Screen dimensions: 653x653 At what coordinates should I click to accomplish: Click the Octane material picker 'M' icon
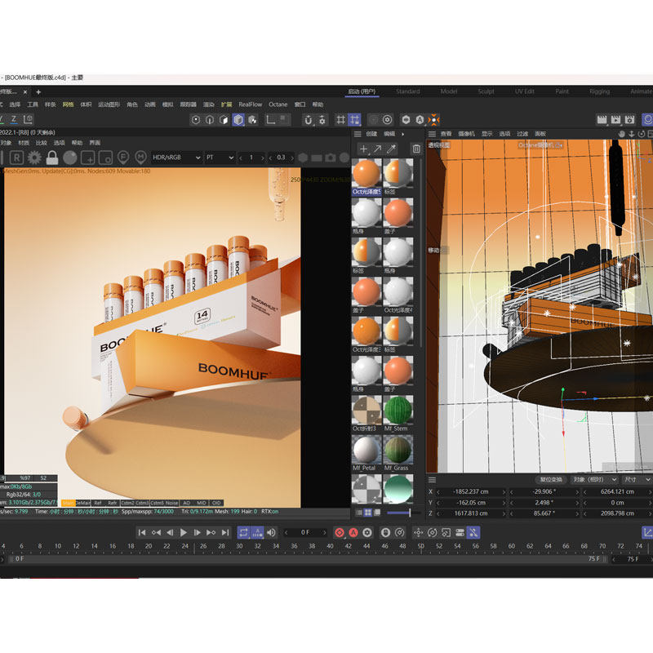[x=140, y=158]
